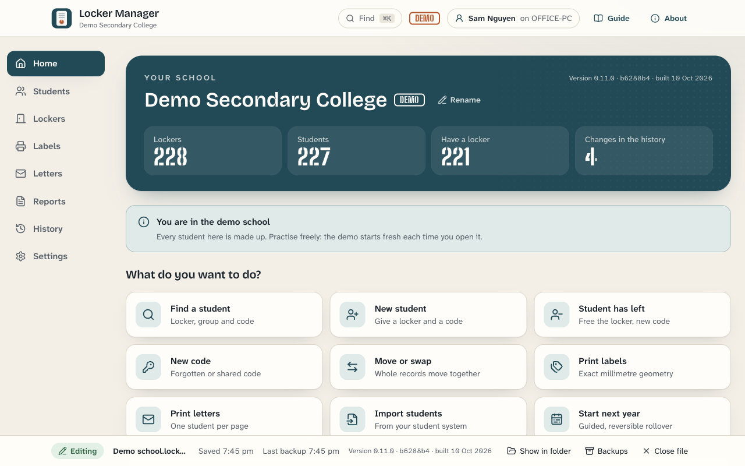Click the History clock icon in sidebar
Viewport: 745px width, 466px height.
21,229
